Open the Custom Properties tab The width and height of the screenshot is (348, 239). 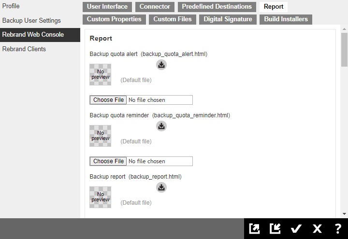(x=114, y=19)
